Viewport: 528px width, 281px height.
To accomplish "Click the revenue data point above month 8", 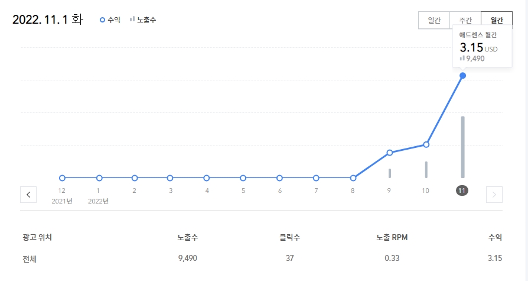I will coord(353,178).
